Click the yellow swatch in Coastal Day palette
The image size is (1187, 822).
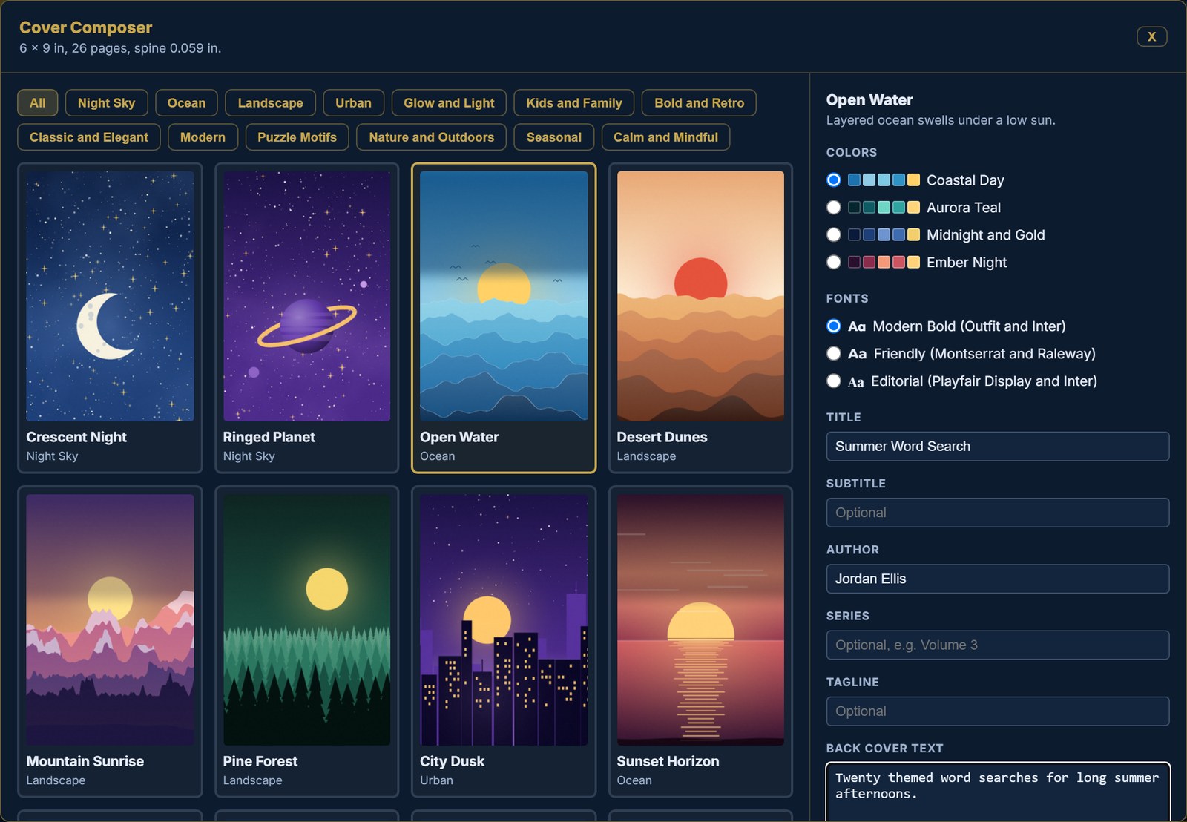(x=913, y=180)
